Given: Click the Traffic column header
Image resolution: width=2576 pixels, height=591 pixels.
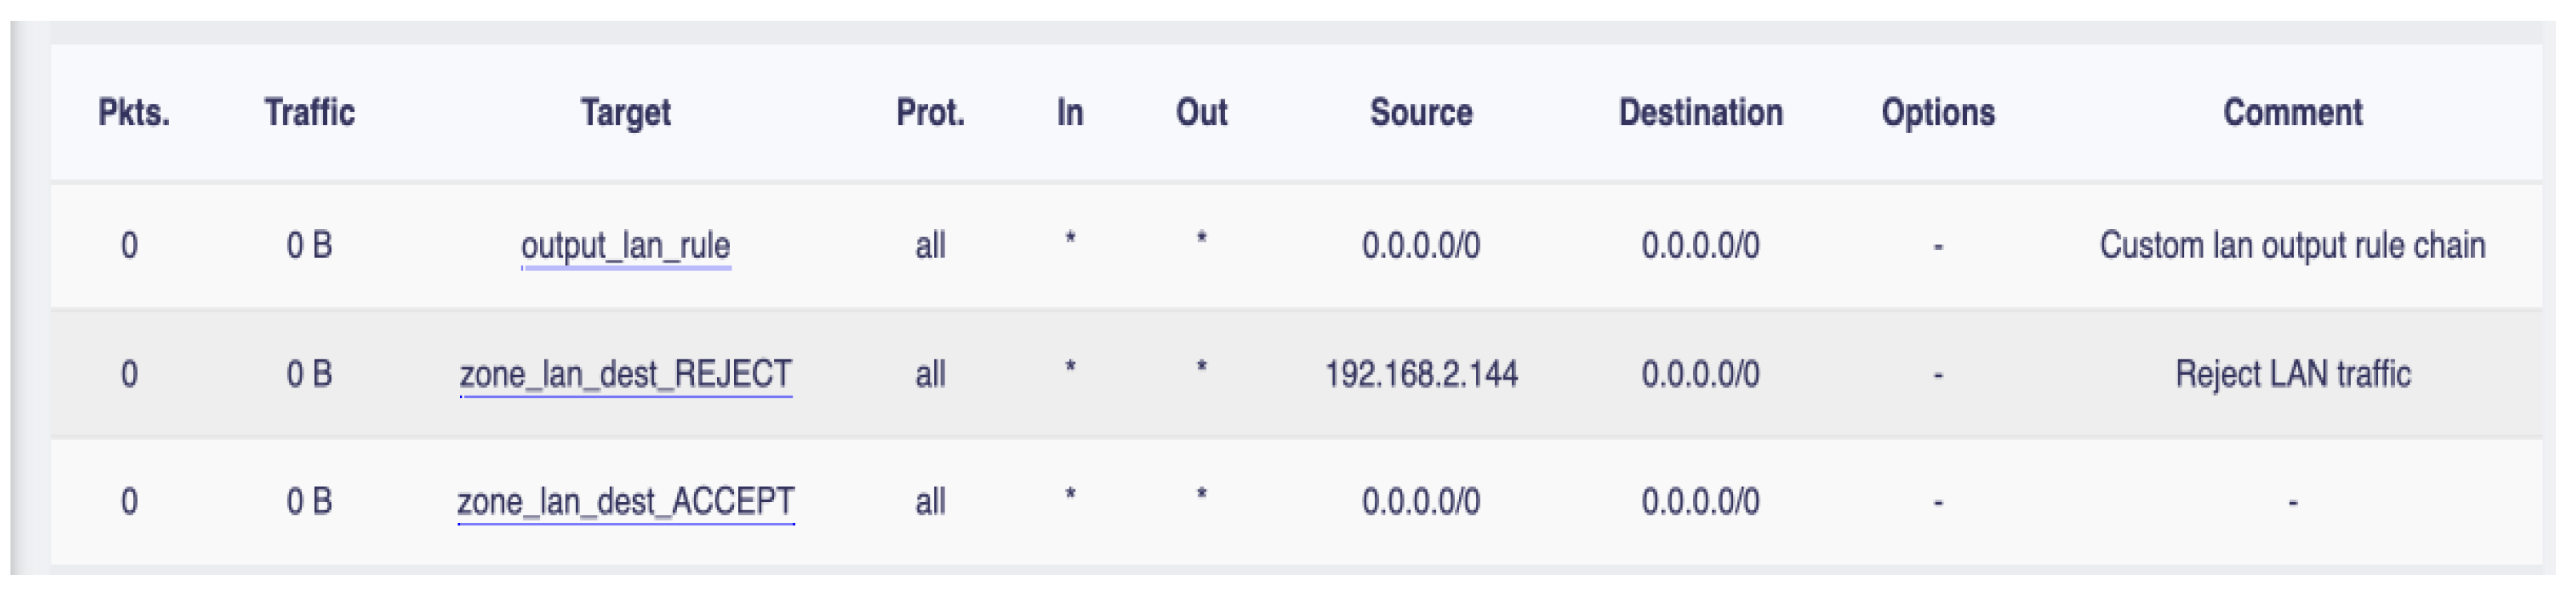Looking at the screenshot, I should [309, 112].
